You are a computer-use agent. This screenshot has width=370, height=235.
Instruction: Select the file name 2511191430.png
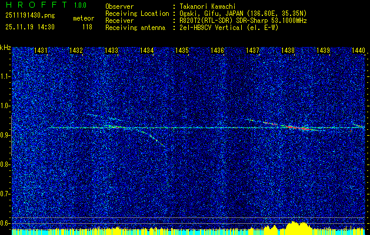pyautogui.click(x=30, y=16)
